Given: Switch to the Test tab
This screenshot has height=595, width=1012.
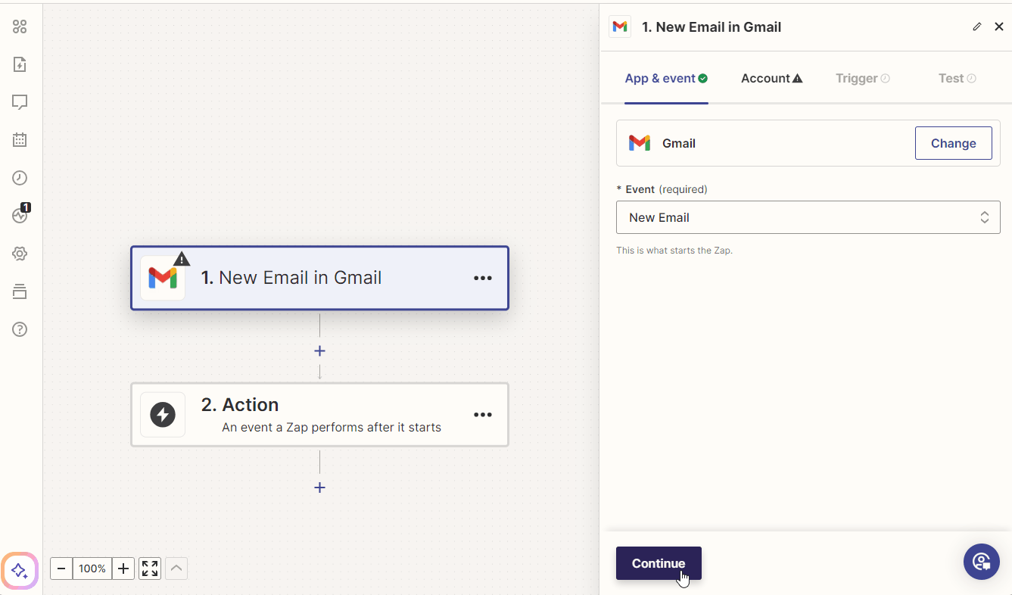Looking at the screenshot, I should [957, 78].
